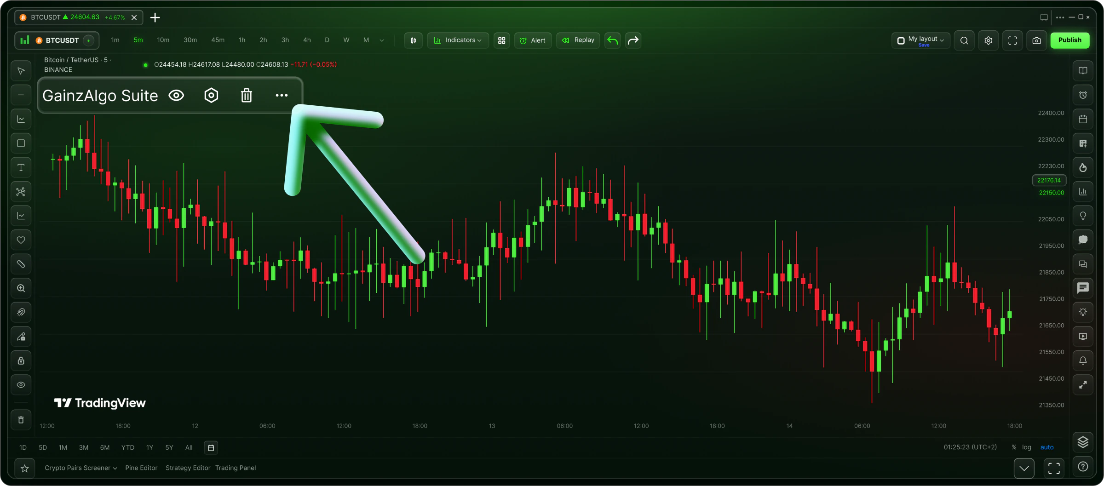
Task: Take a chart snapshot with camera
Action: (x=1037, y=40)
